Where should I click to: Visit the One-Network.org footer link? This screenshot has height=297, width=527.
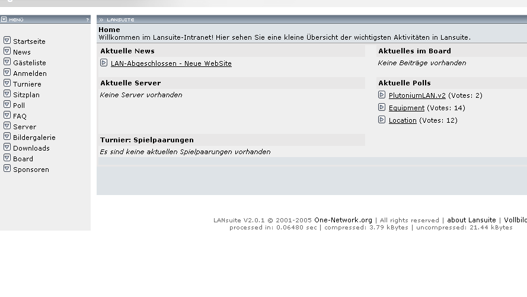coord(343,220)
